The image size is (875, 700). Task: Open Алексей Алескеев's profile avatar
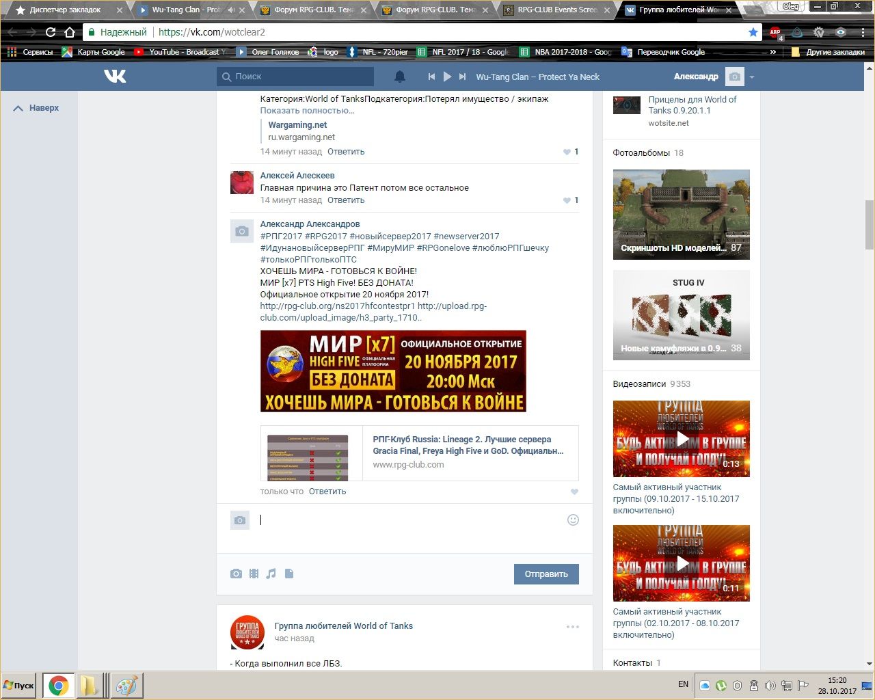pyautogui.click(x=241, y=183)
